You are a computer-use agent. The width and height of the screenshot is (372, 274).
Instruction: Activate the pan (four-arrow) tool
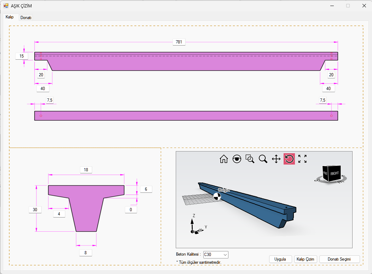276,159
